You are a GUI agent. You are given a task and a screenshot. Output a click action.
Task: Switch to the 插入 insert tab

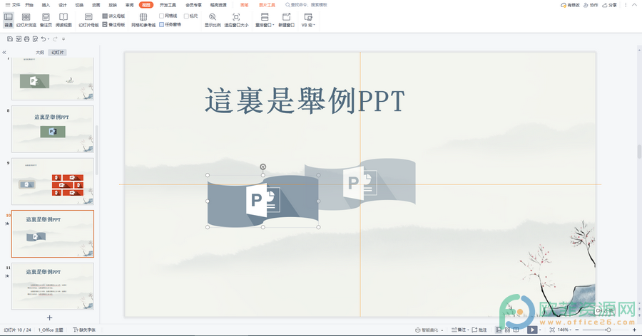tap(46, 5)
